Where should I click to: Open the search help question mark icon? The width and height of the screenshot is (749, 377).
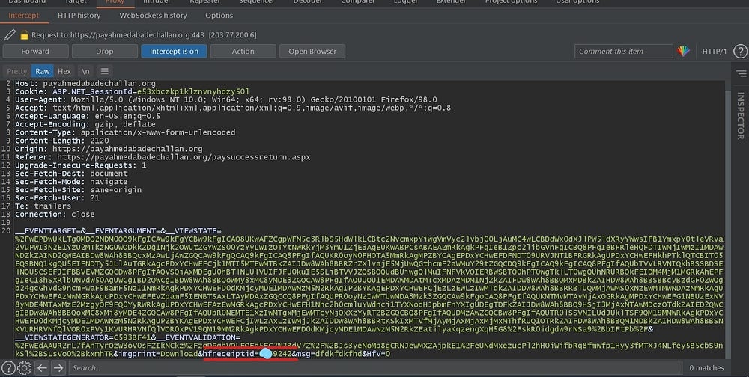(7, 367)
